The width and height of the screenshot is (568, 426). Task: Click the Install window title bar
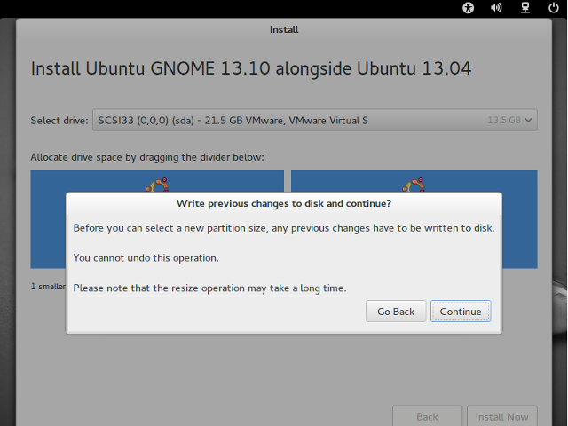284,29
